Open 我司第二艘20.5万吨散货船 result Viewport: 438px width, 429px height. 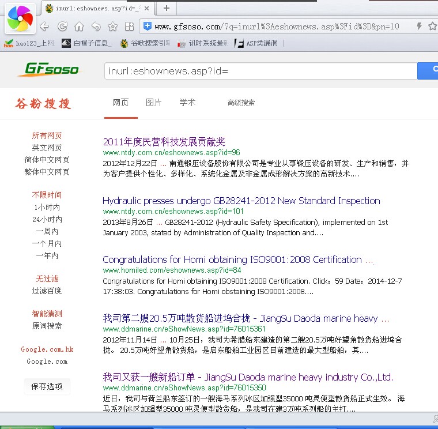(246, 318)
